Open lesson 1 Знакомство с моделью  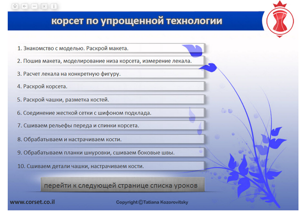pos(110,48)
